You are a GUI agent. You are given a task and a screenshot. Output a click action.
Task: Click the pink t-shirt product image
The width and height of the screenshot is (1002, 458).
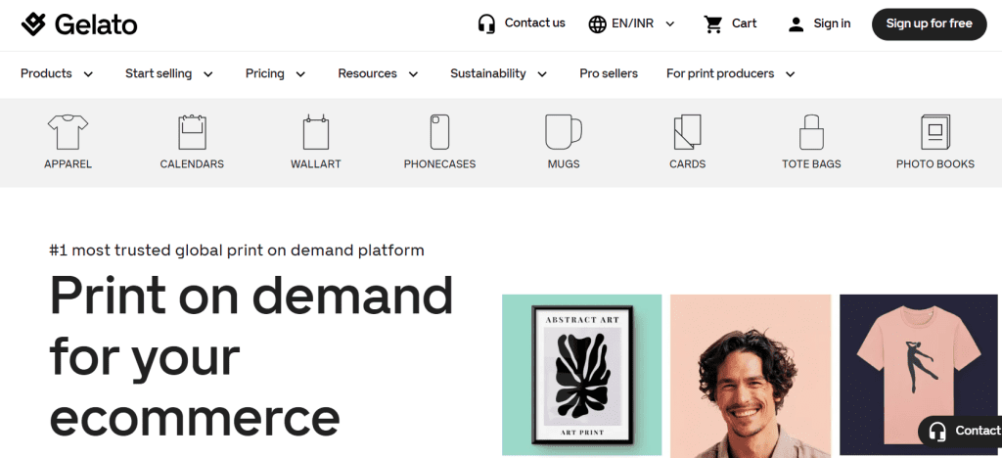click(x=918, y=376)
